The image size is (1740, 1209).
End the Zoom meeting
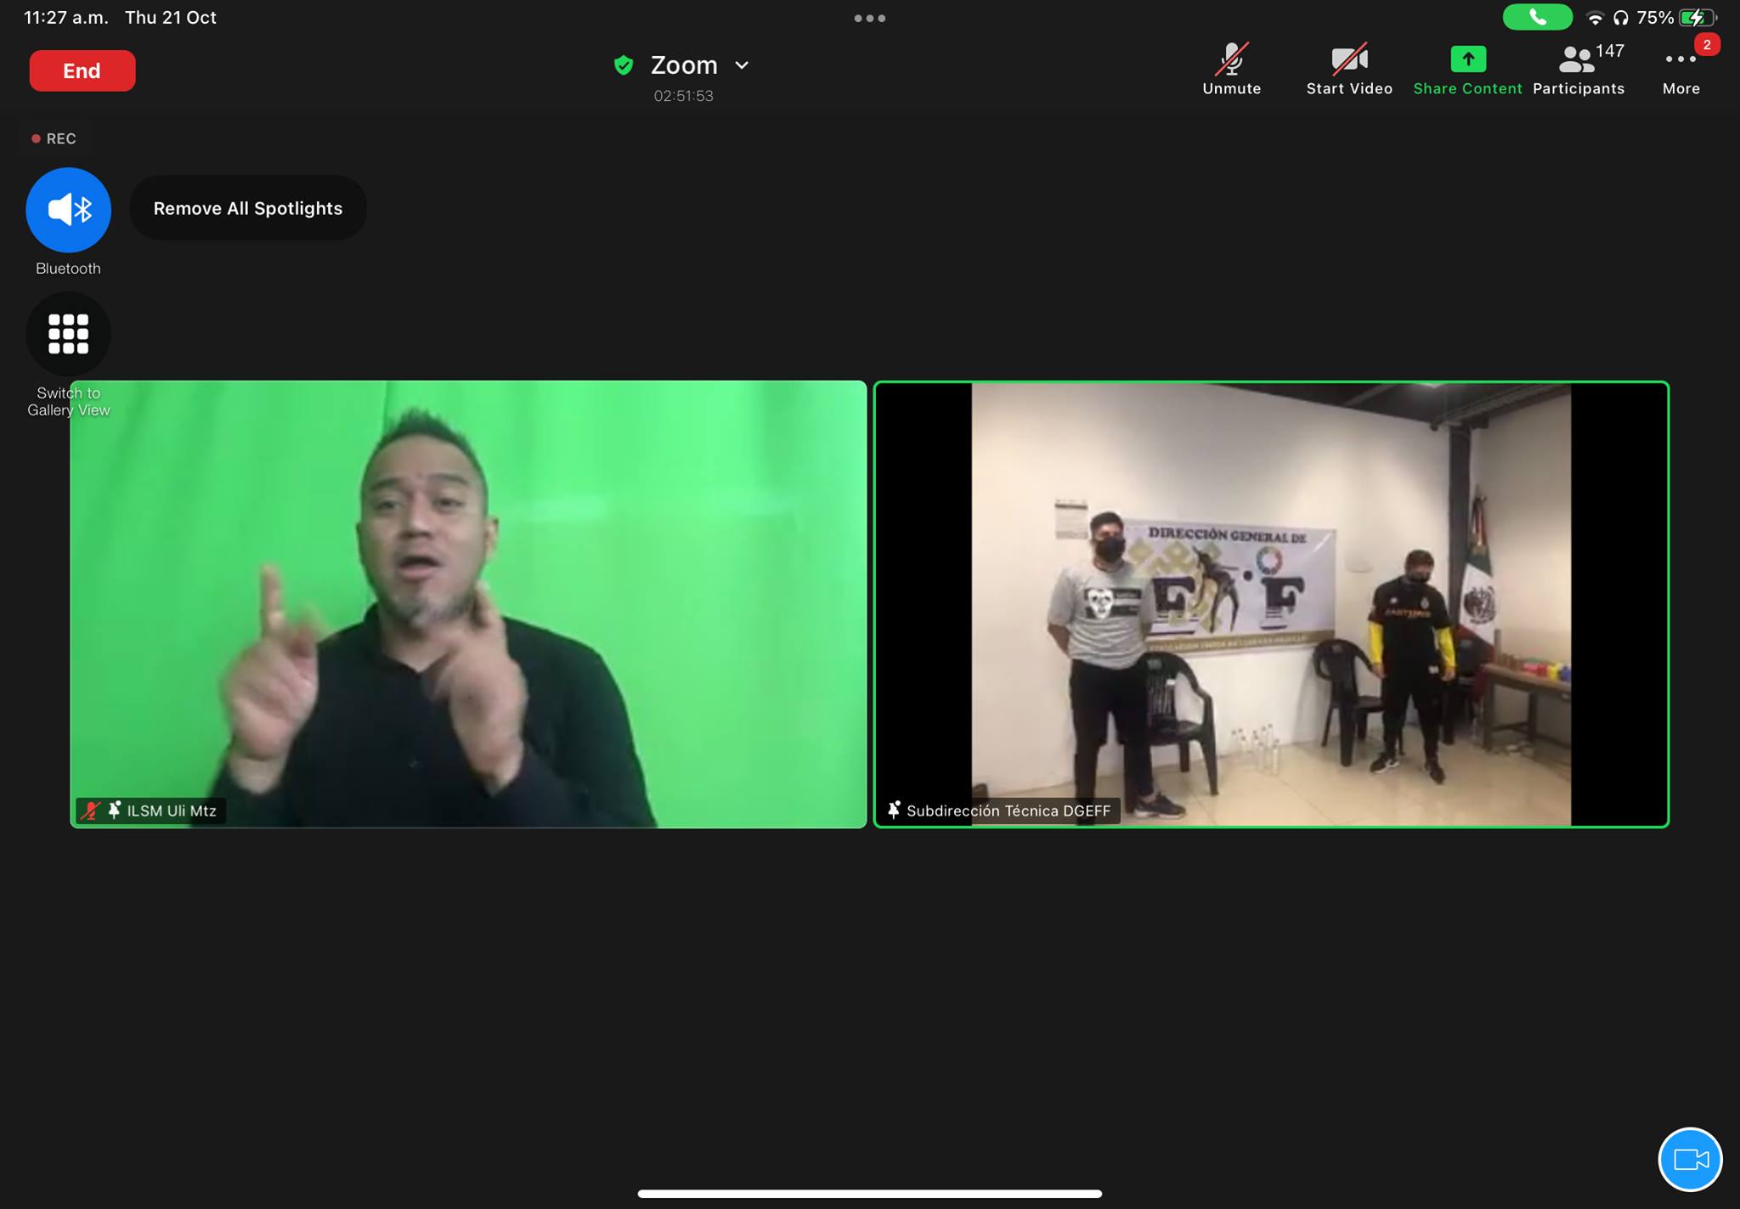[82, 71]
